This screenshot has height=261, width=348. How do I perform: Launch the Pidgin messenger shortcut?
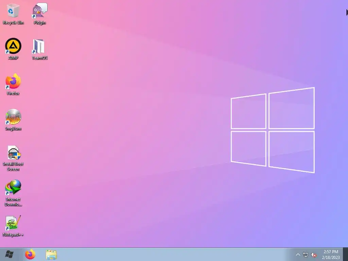coord(40,14)
